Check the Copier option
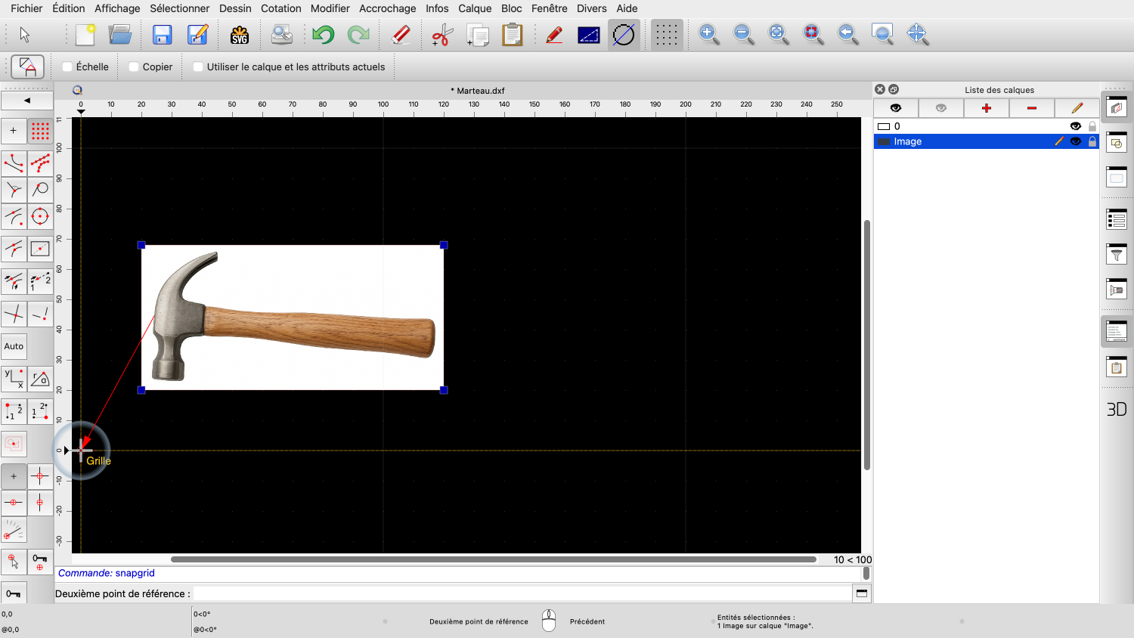 click(134, 67)
